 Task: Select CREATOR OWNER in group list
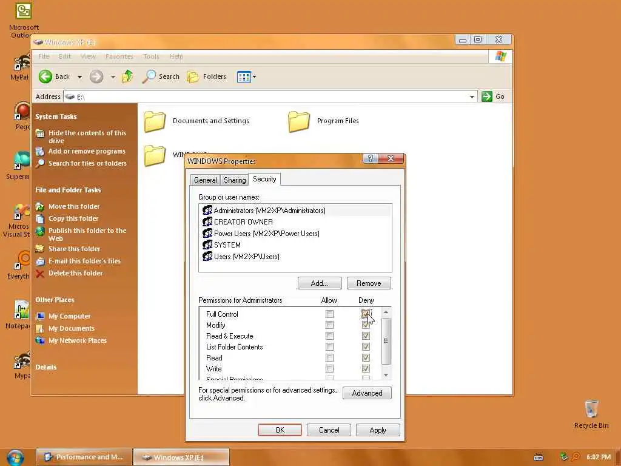tap(295, 222)
